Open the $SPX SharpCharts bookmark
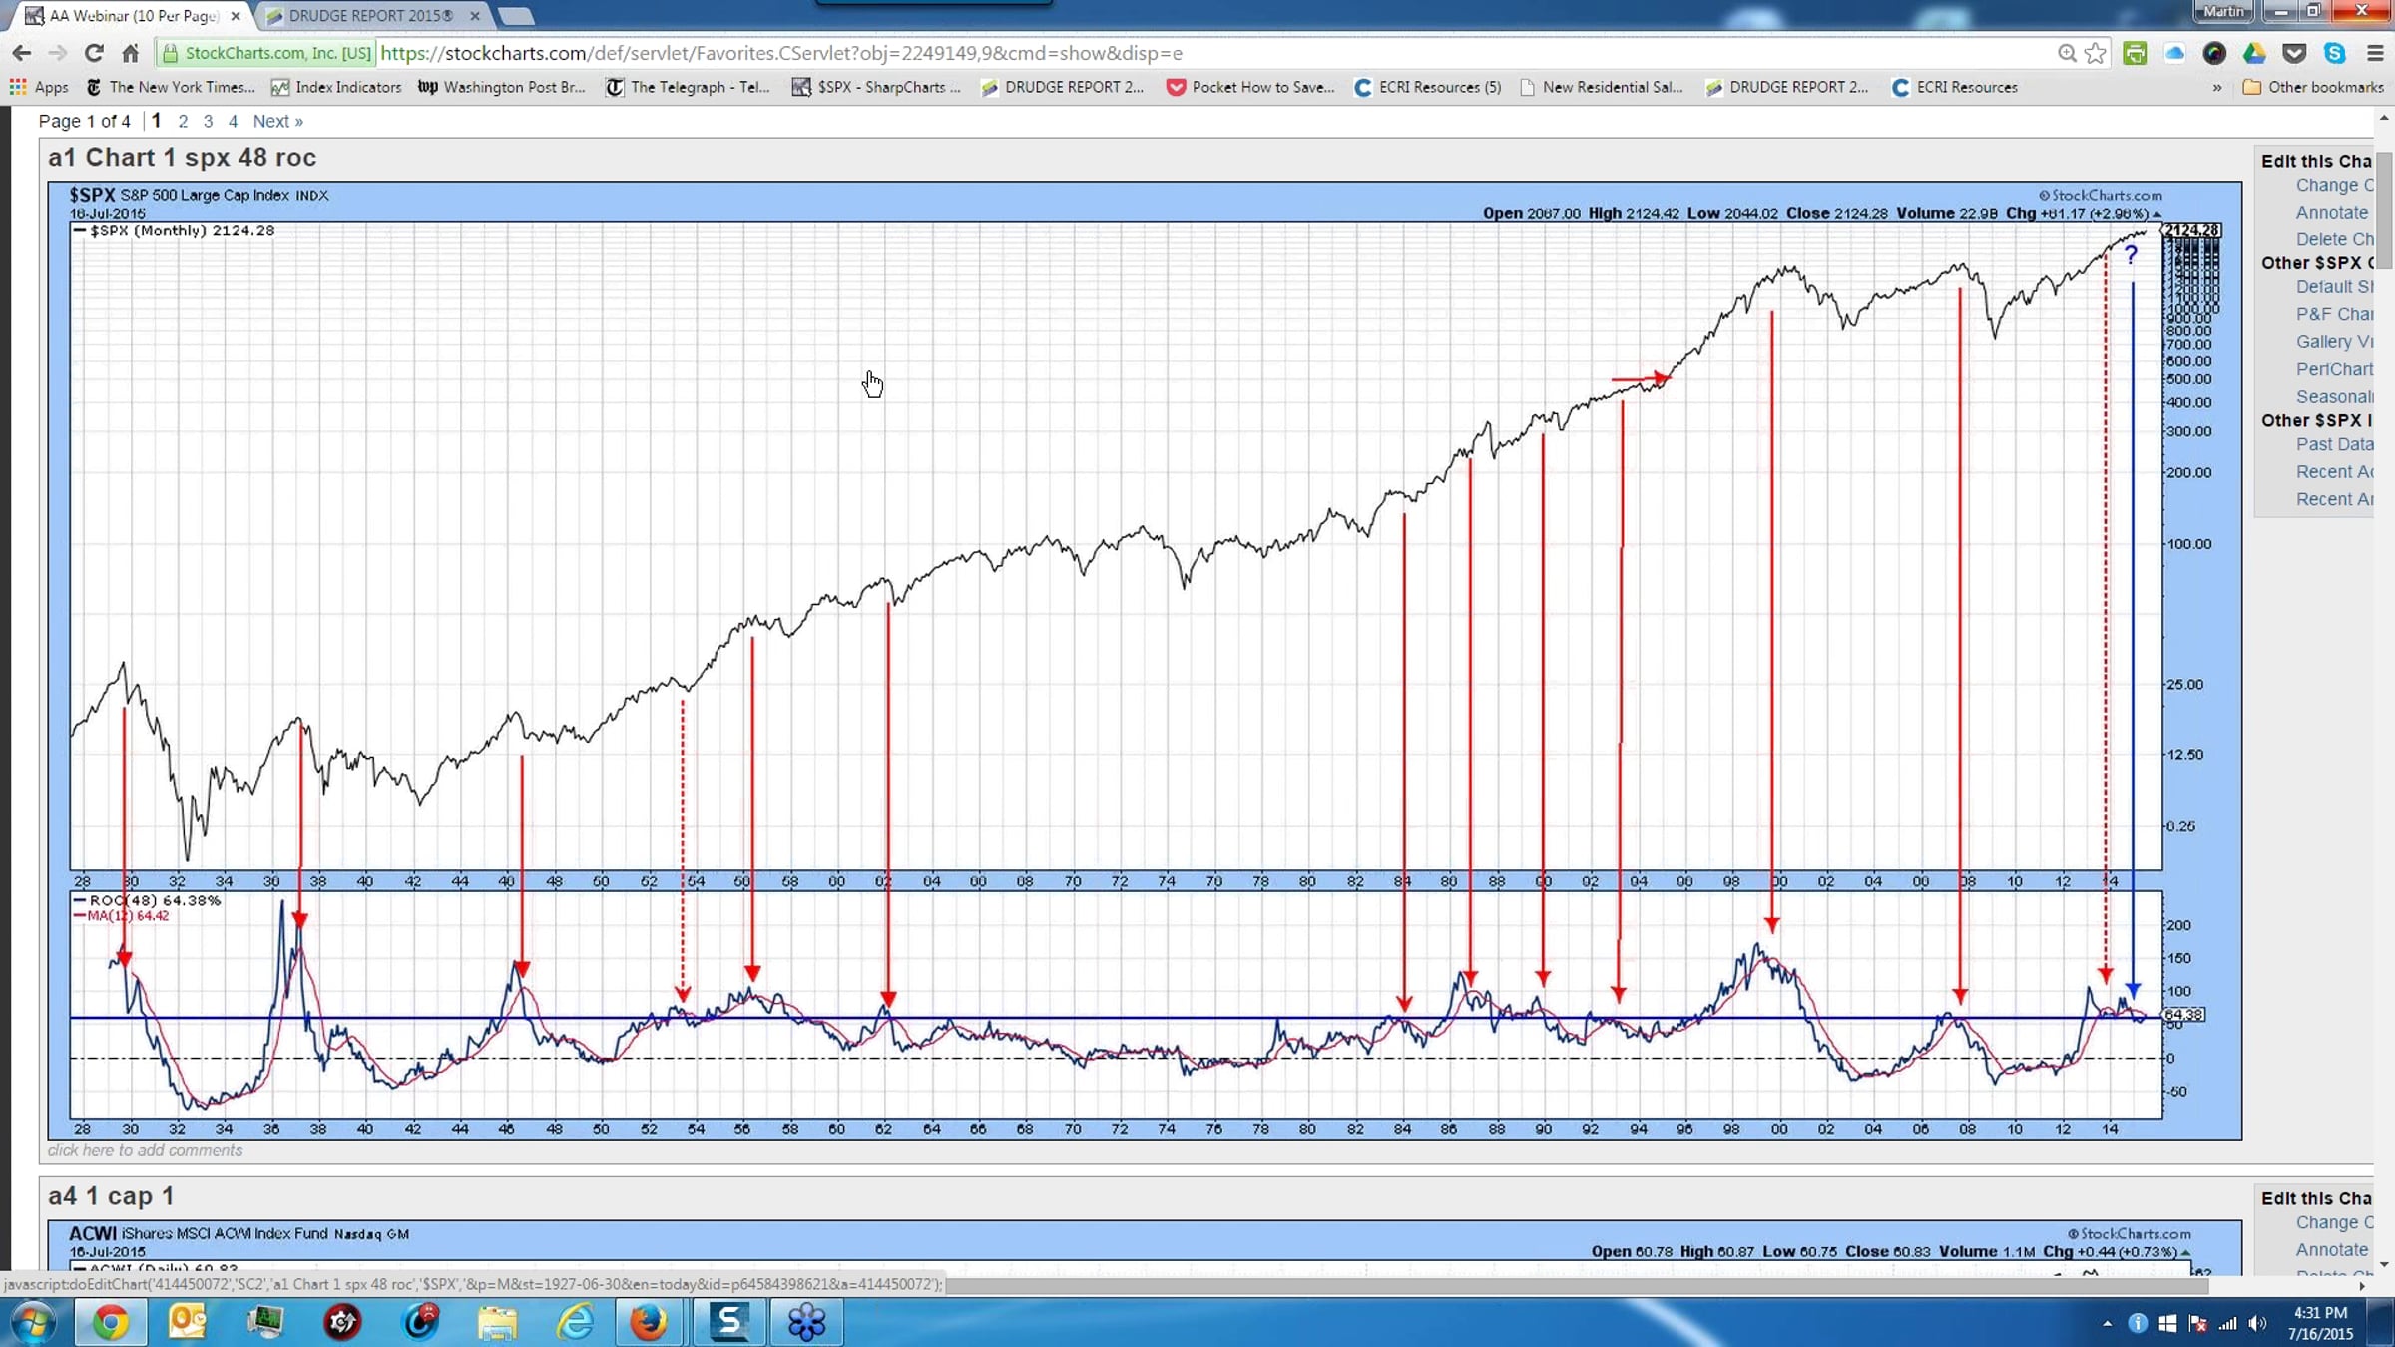Viewport: 2395px width, 1347px height. point(877,87)
